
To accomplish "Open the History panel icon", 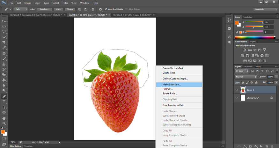I will pyautogui.click(x=229, y=20).
